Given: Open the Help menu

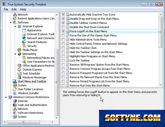Looking at the screenshot, I should [23, 10].
